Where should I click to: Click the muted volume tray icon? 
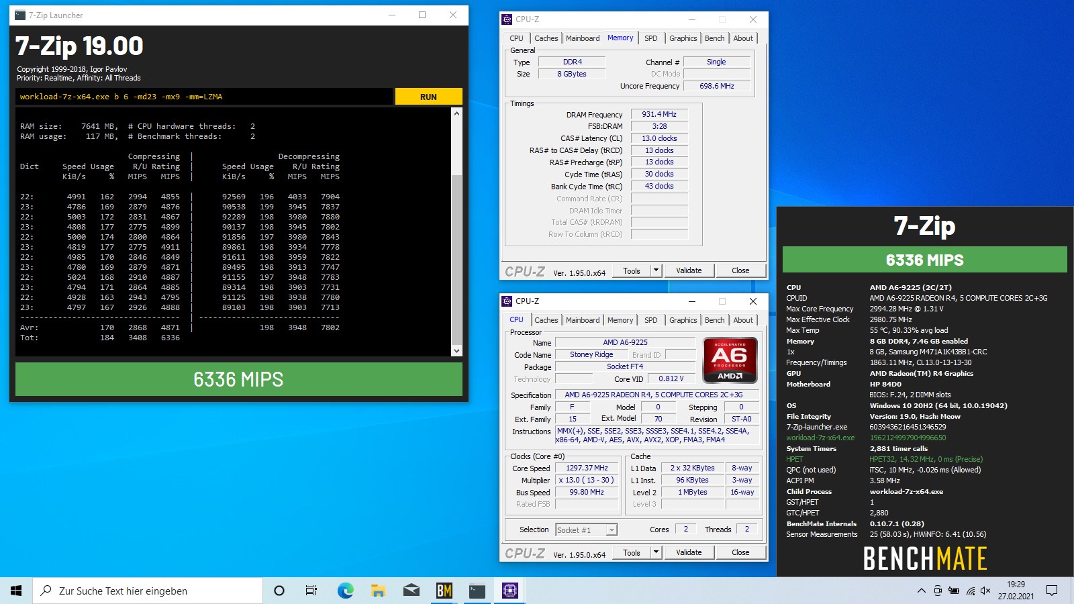pyautogui.click(x=985, y=591)
